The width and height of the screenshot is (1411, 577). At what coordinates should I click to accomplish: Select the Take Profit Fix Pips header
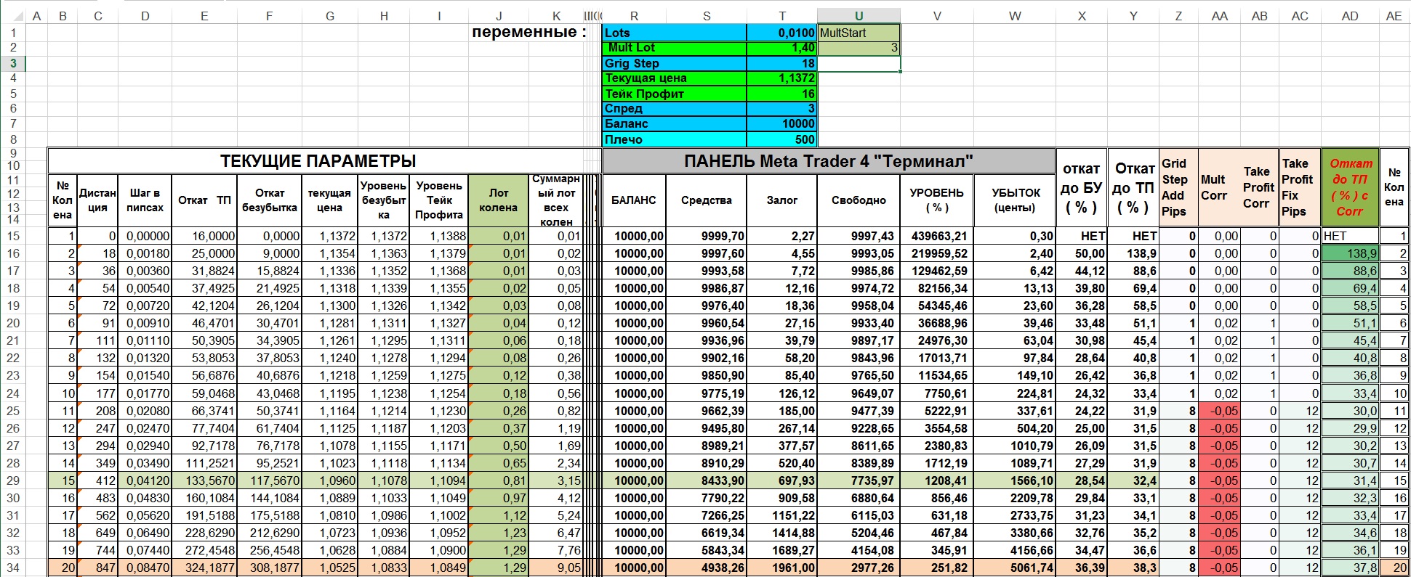coord(1299,187)
